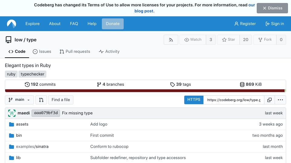Switch to the Issues tab

click(42, 52)
